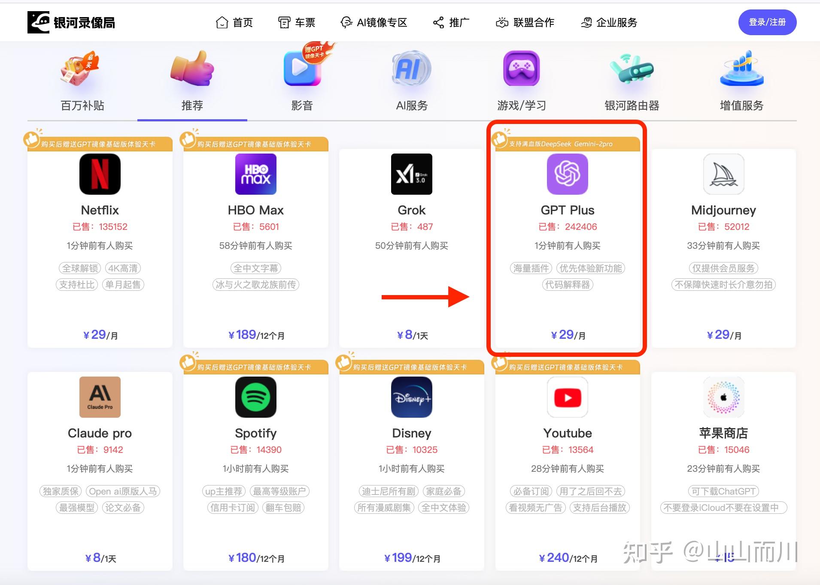Screen dimensions: 820x585
Task: Open the 首页 home icon
Action: tap(222, 22)
